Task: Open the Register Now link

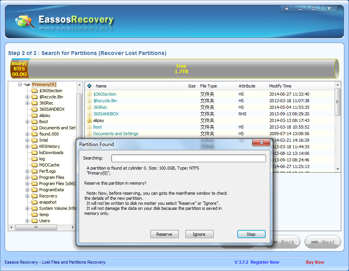Action: [264, 262]
